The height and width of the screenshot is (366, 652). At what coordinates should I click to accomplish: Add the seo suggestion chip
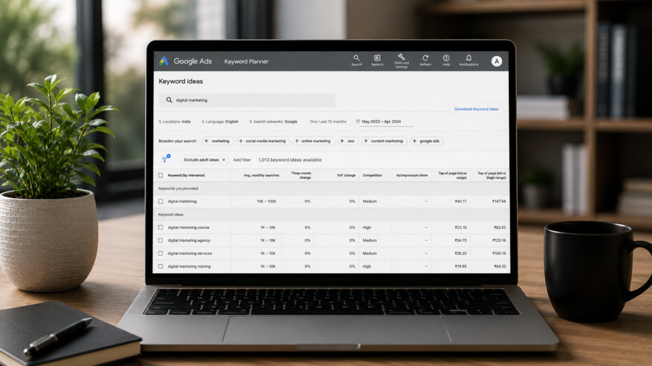click(347, 141)
